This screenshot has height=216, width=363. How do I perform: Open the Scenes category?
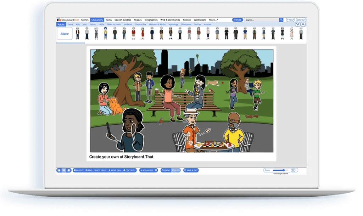click(85, 20)
